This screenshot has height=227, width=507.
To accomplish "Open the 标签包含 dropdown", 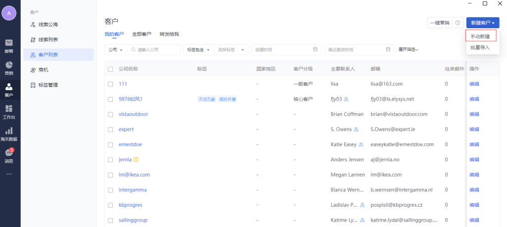I will click(198, 50).
